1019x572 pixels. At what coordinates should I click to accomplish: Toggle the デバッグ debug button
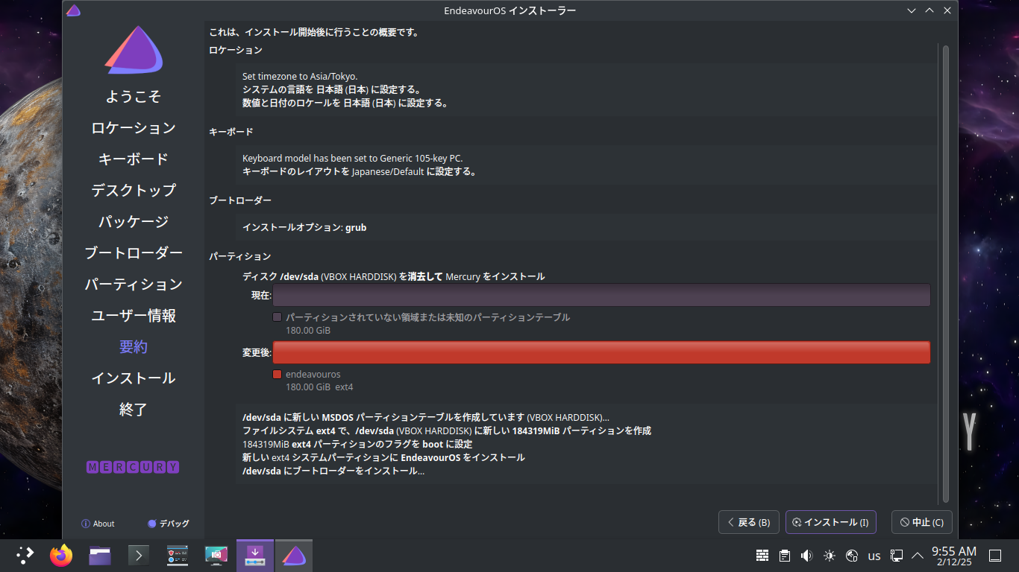point(169,524)
